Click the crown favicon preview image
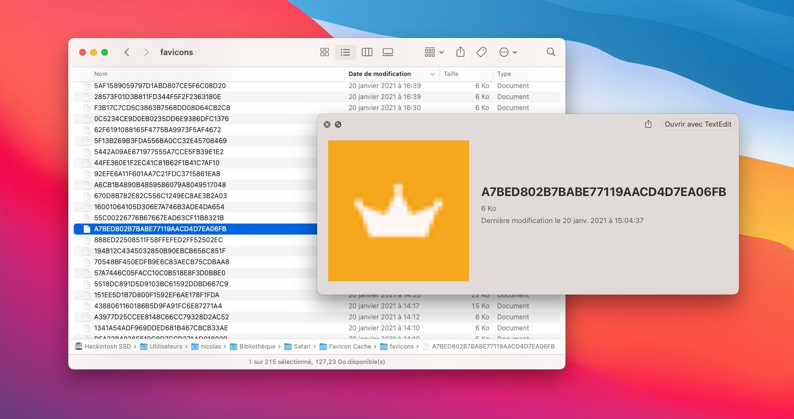Viewport: 794px width, 419px height. [x=399, y=211]
